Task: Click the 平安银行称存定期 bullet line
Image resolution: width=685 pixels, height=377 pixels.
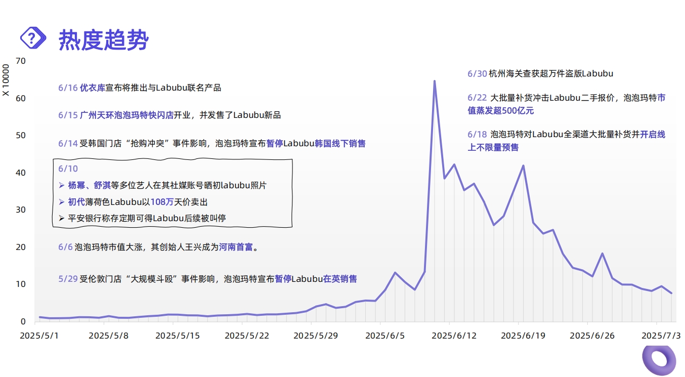Action: pos(142,218)
